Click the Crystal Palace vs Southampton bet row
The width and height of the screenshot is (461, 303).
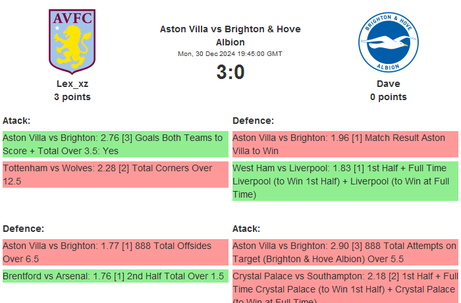(345, 286)
